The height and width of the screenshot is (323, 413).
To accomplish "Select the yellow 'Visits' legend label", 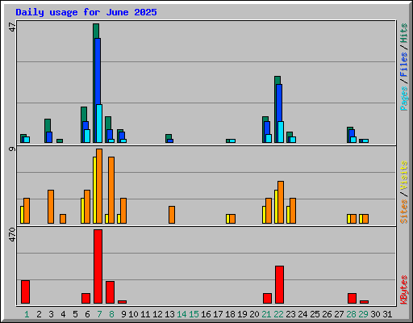I will click(x=404, y=175).
